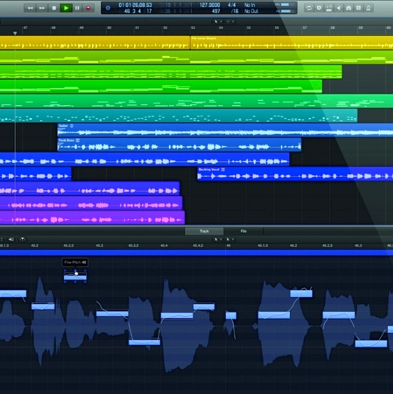Click the green play button
Viewport: 393px width, 394px height.
point(66,8)
